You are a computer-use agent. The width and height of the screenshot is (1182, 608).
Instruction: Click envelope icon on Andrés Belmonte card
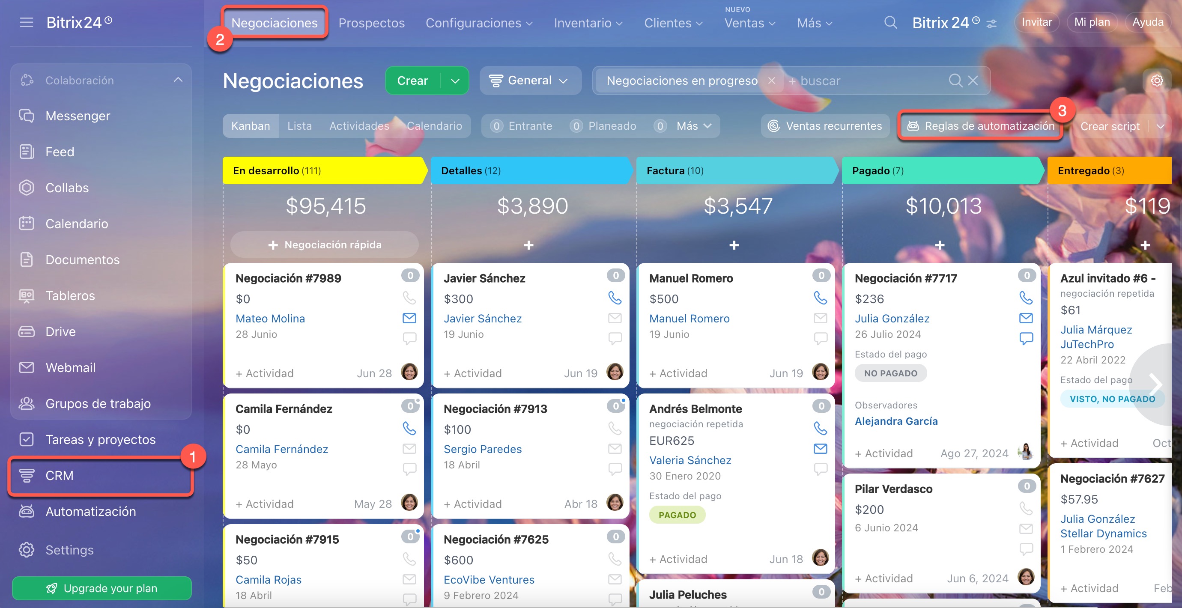click(820, 448)
